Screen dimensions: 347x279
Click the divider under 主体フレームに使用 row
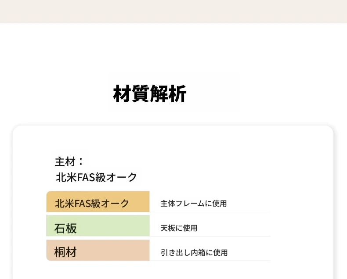point(210,212)
